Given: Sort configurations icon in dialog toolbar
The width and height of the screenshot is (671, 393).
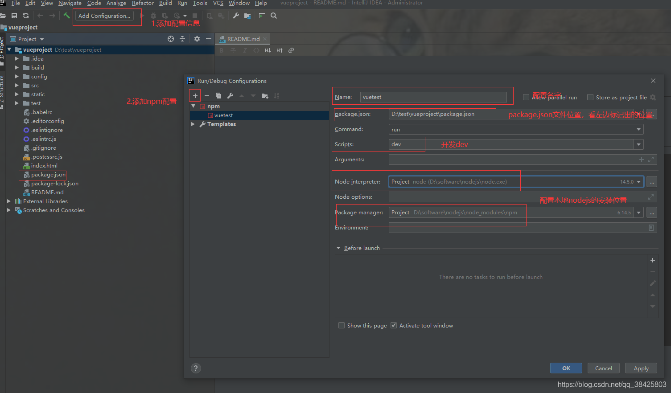Looking at the screenshot, I should point(276,96).
